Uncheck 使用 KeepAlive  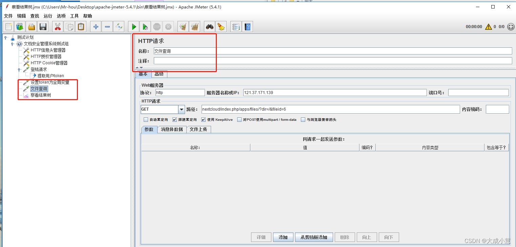(203, 119)
